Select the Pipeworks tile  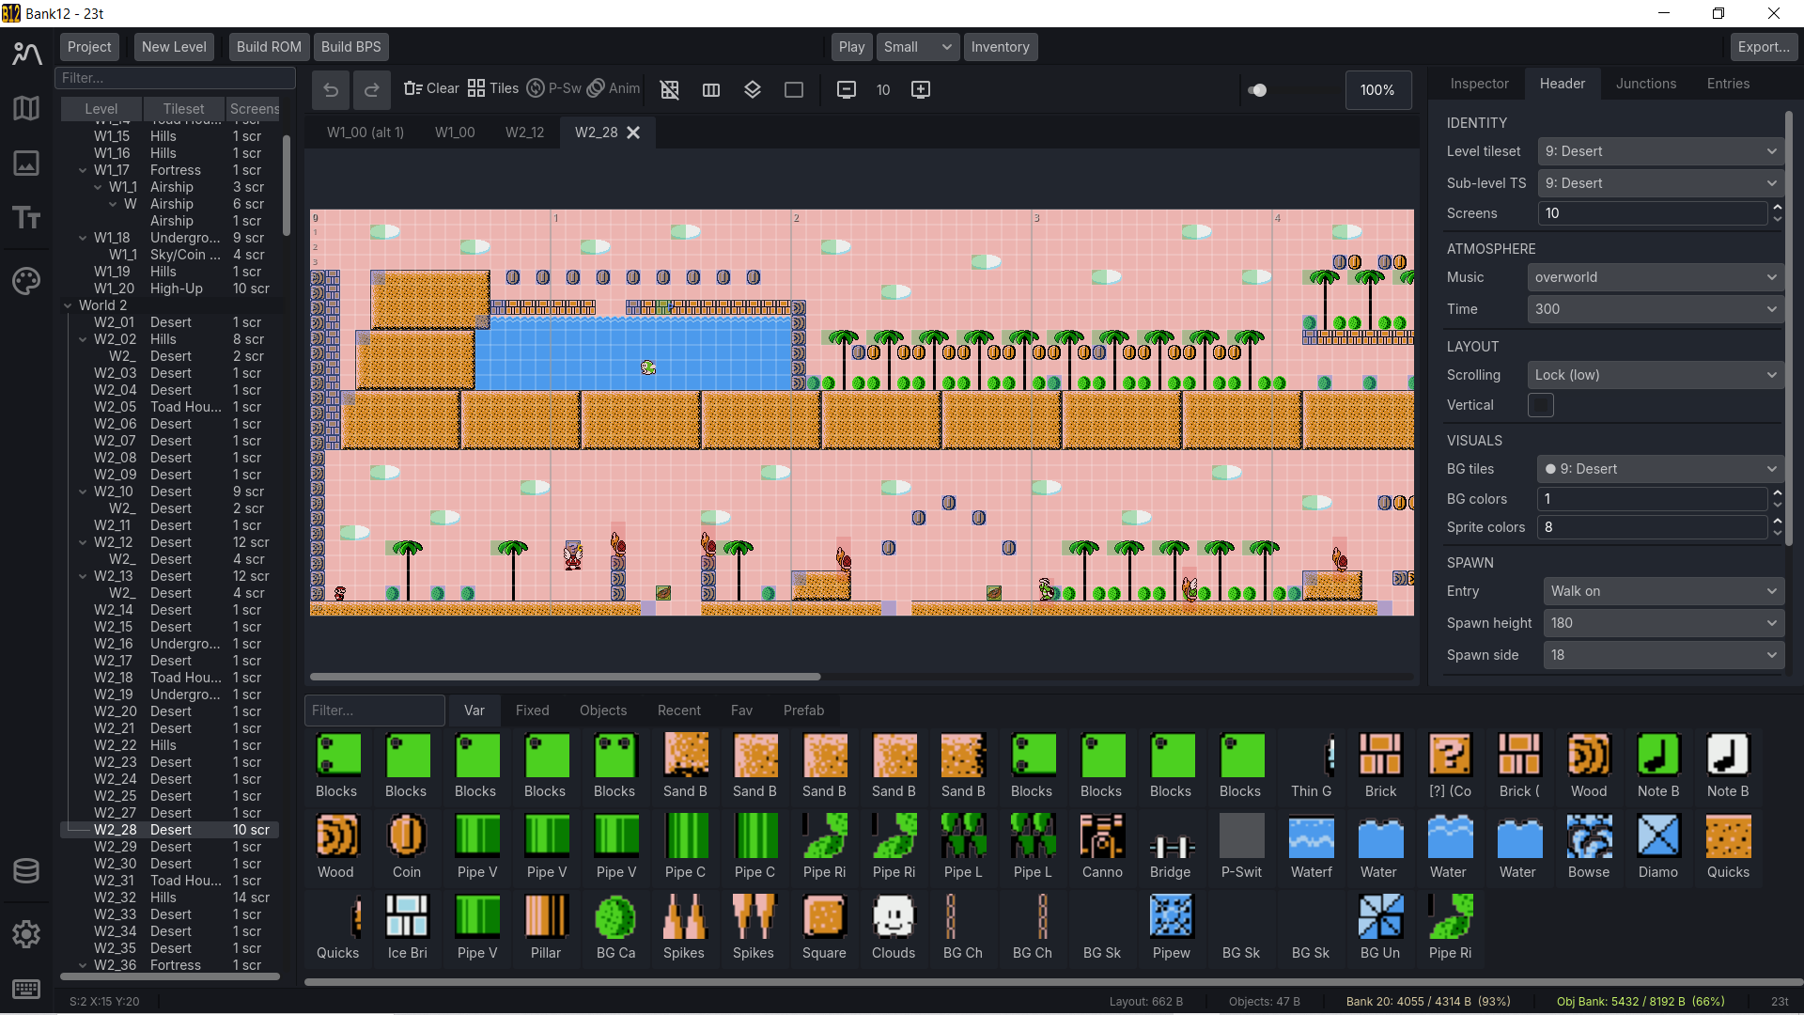pos(1171,928)
